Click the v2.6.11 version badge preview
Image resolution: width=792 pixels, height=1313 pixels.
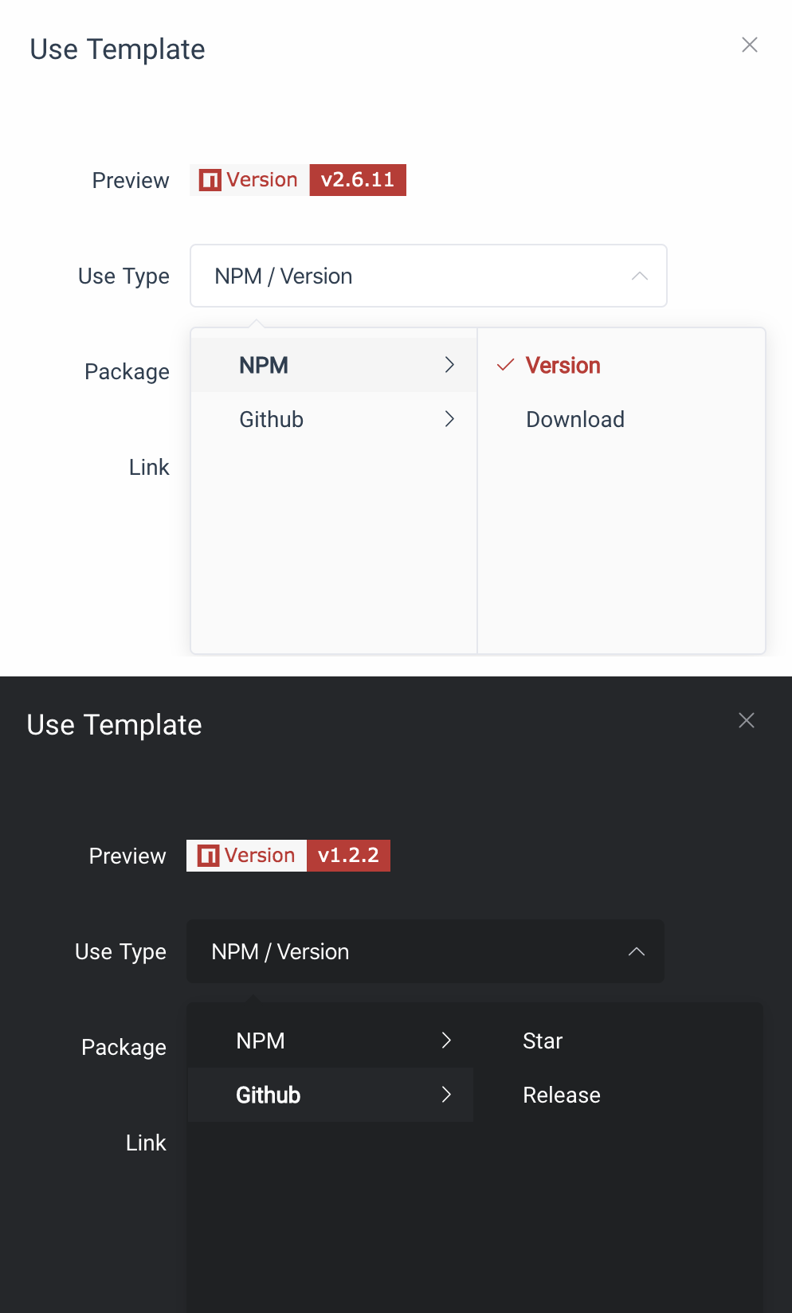click(358, 180)
